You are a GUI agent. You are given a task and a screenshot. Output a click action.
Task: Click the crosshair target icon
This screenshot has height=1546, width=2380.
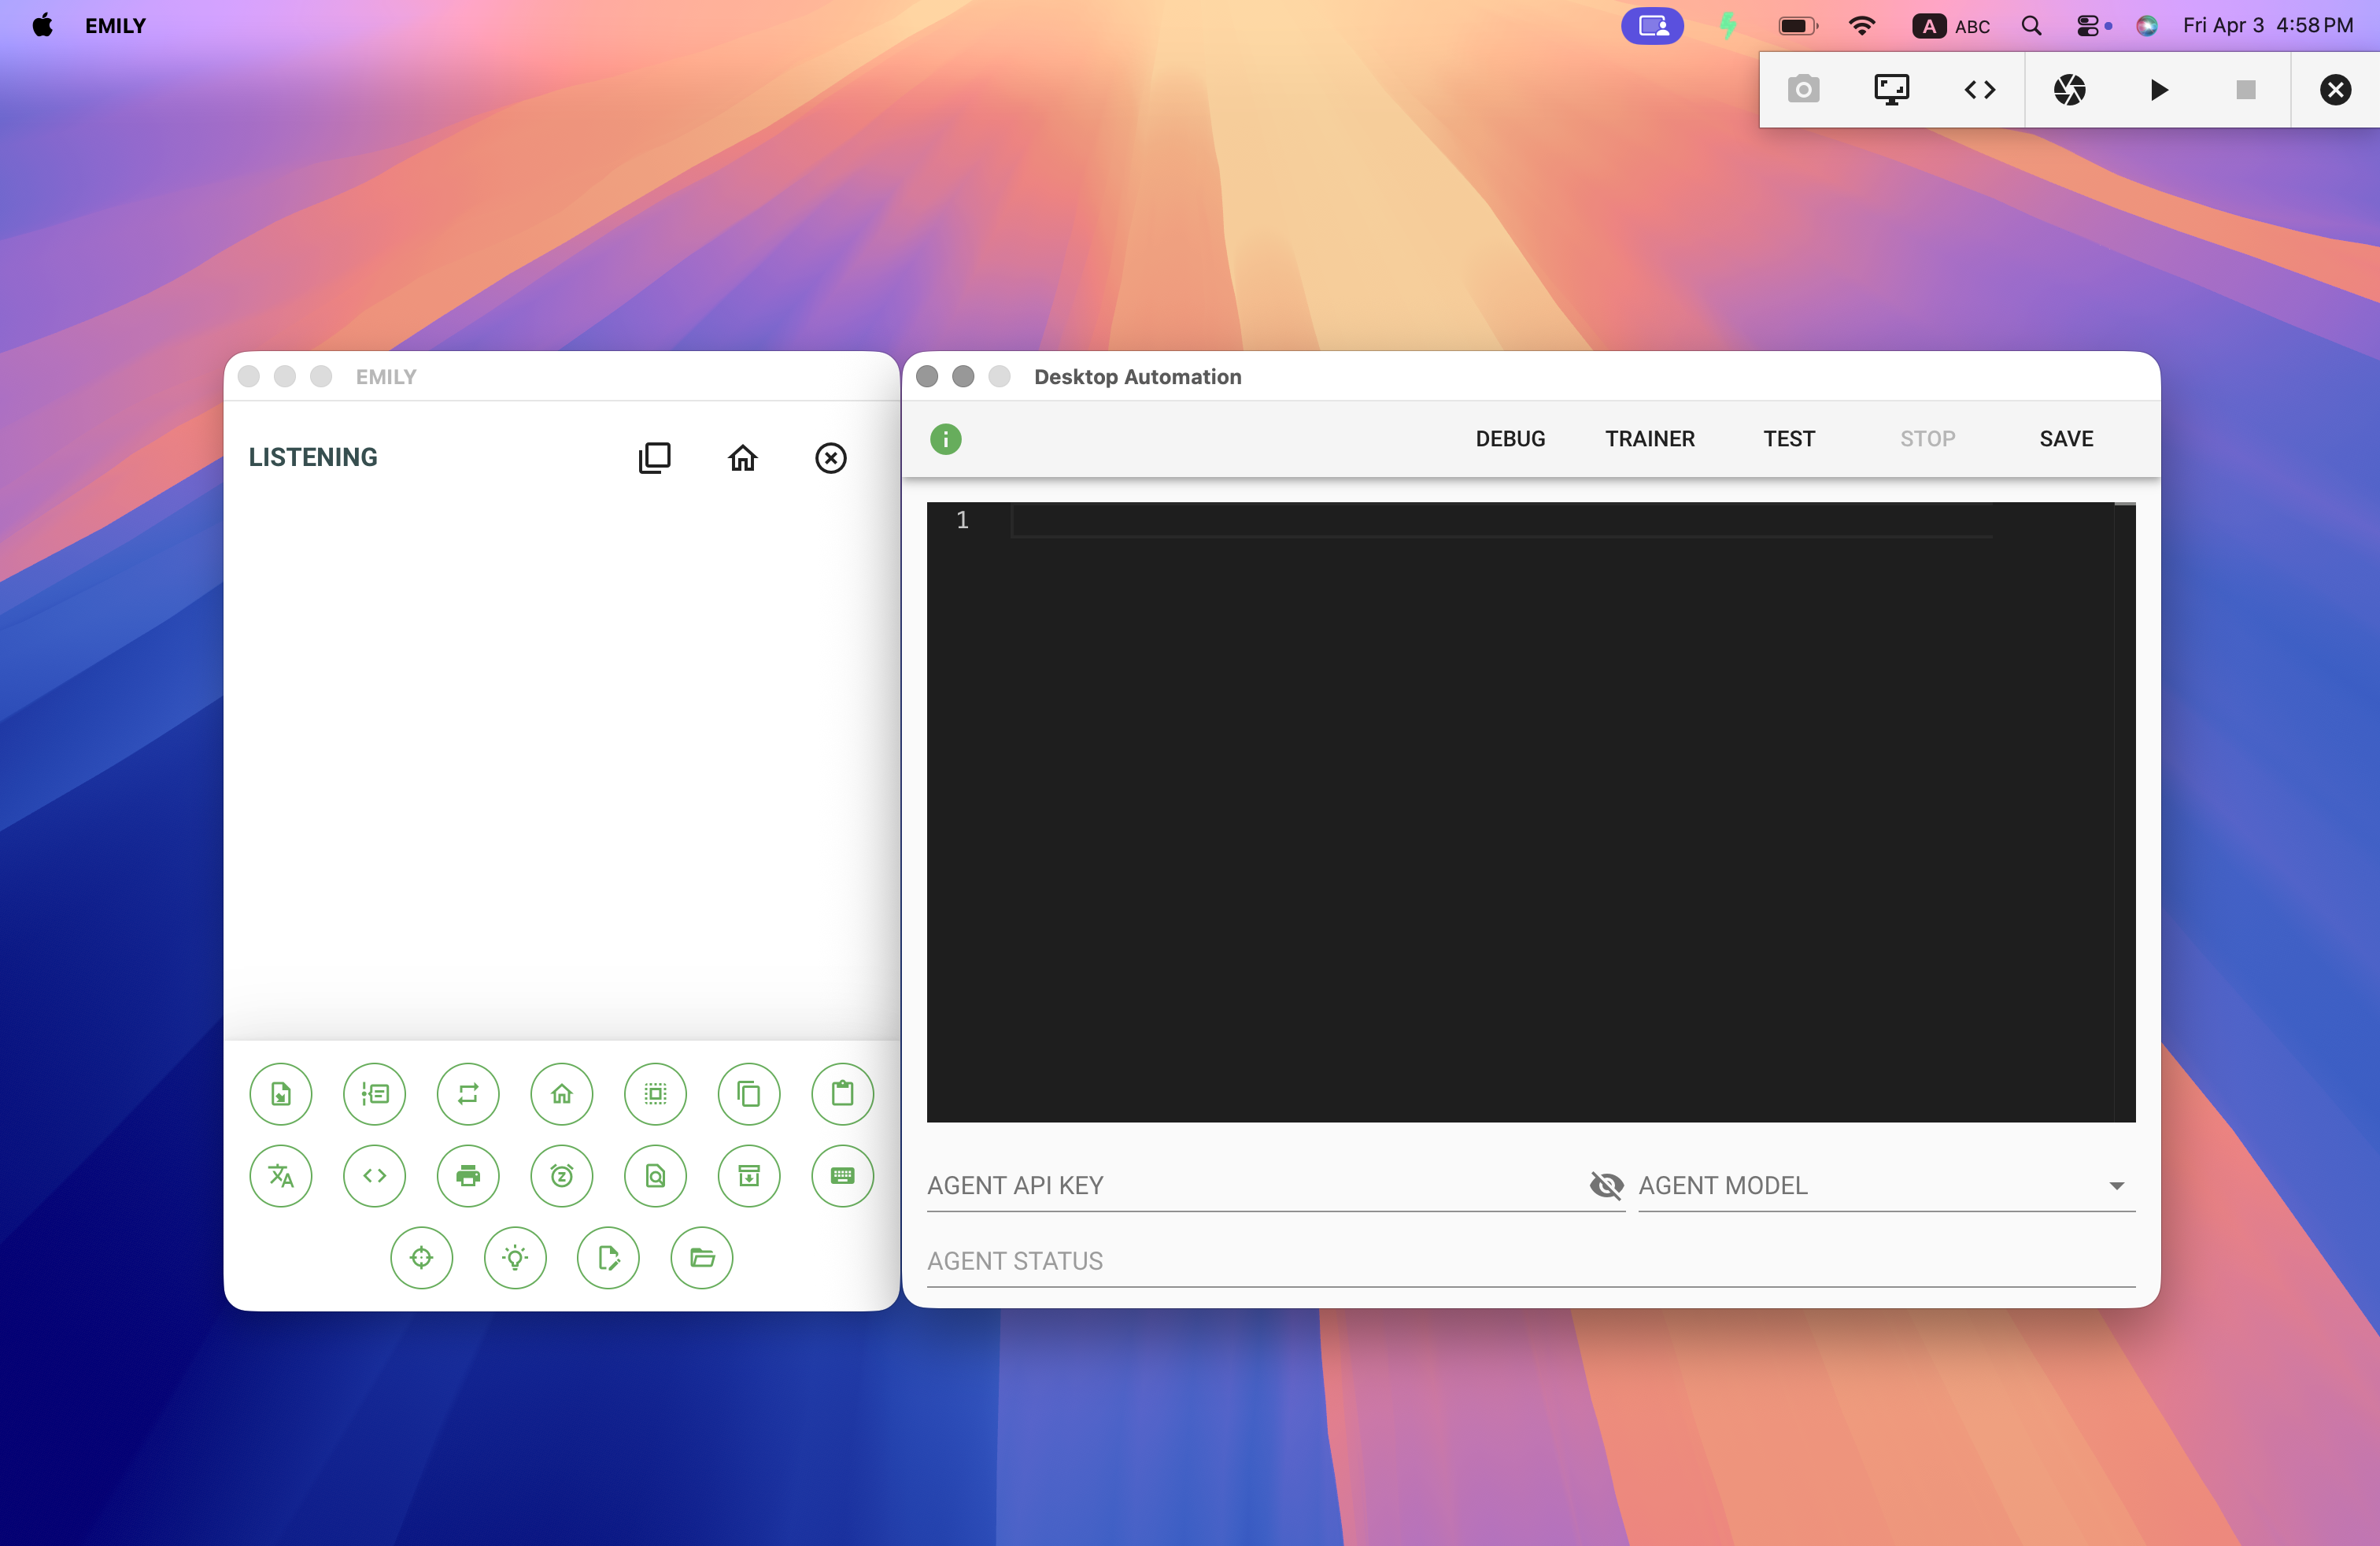pyautogui.click(x=421, y=1258)
